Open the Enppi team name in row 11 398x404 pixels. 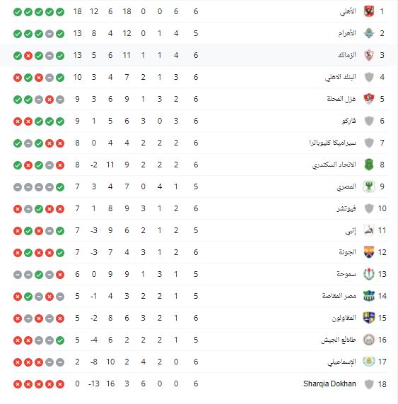point(351,231)
